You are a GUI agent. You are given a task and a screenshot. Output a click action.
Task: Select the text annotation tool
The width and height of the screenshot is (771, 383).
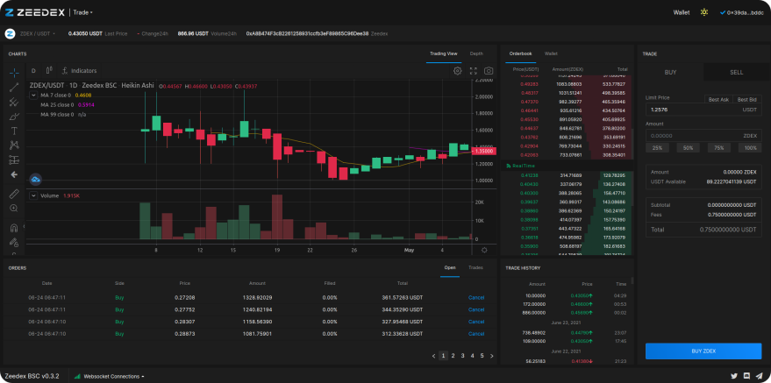14,130
